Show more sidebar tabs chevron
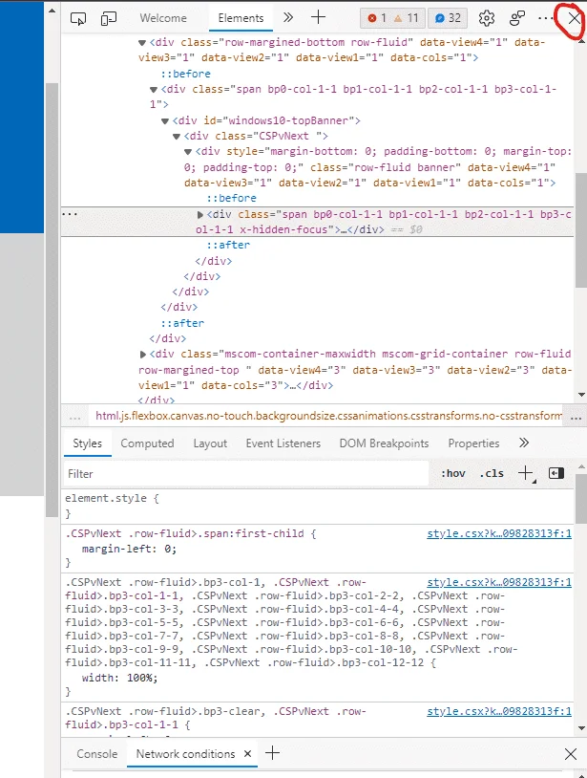Image resolution: width=587 pixels, height=778 pixels. pos(524,443)
